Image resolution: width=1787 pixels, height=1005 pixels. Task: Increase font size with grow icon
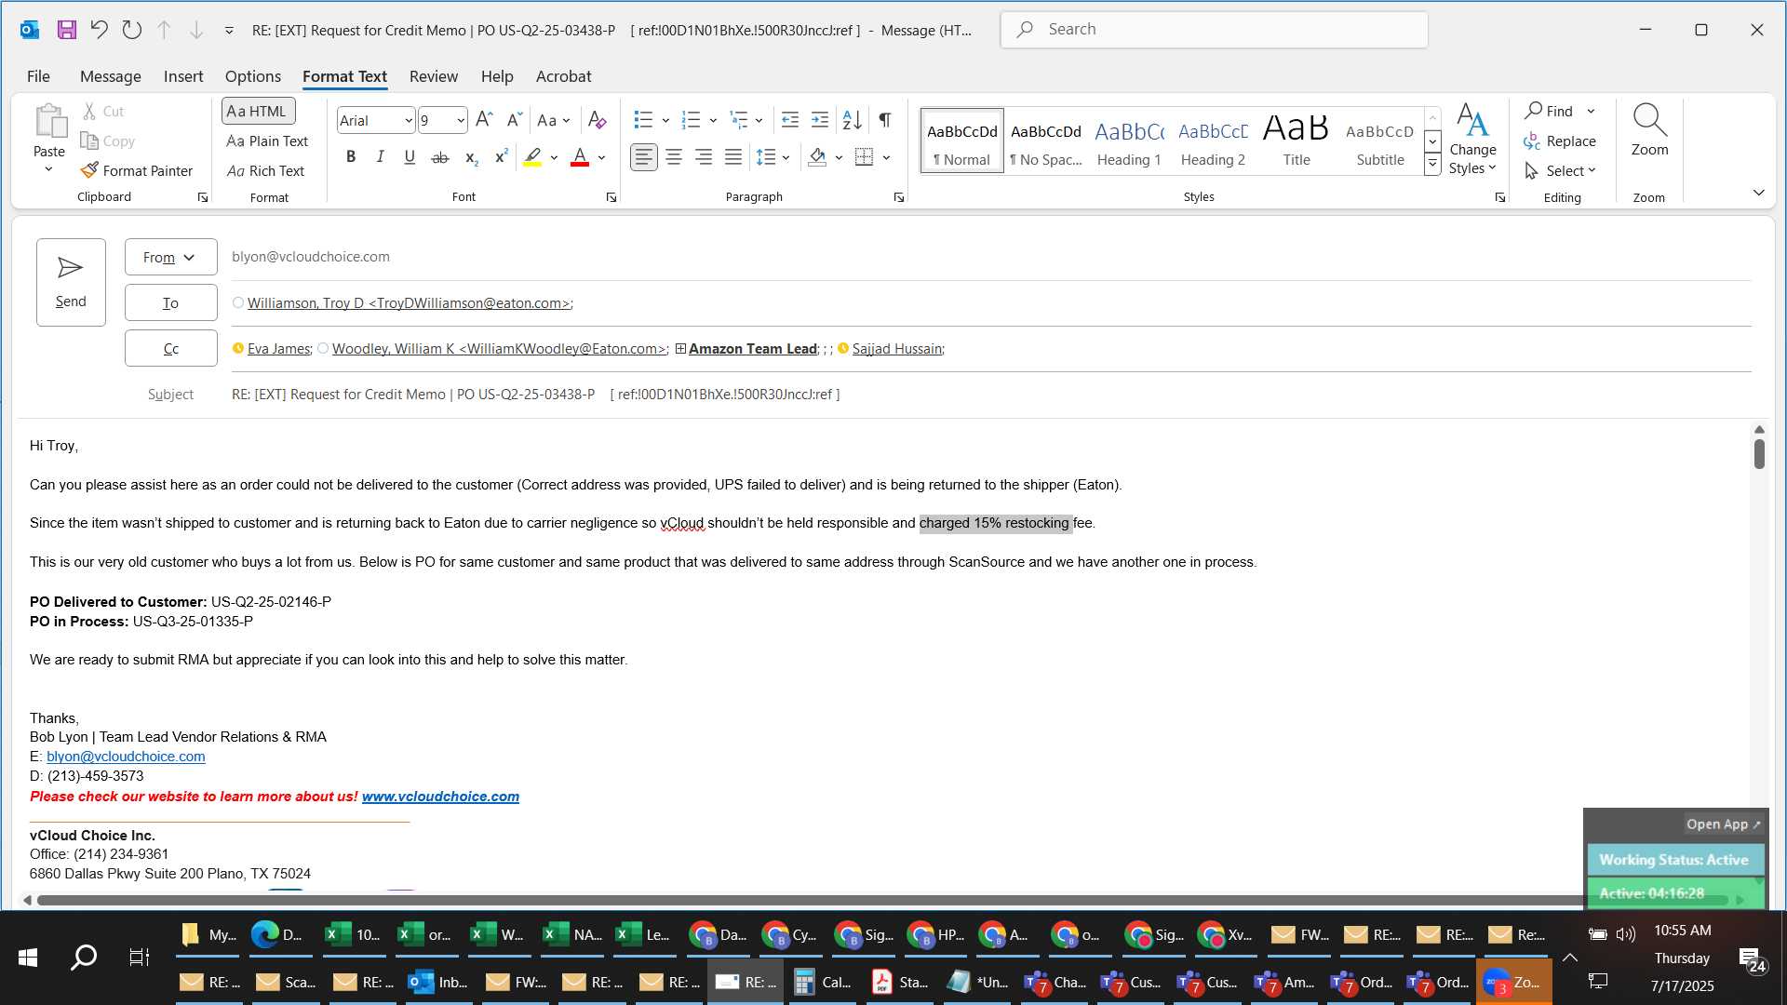point(484,119)
